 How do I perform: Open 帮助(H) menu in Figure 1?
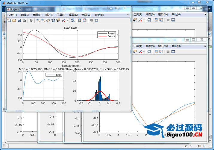[99, 15]
